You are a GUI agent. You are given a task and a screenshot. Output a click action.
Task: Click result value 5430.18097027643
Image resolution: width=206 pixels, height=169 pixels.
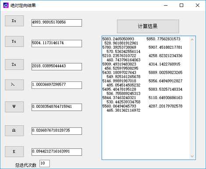pyautogui.click(x=119, y=73)
